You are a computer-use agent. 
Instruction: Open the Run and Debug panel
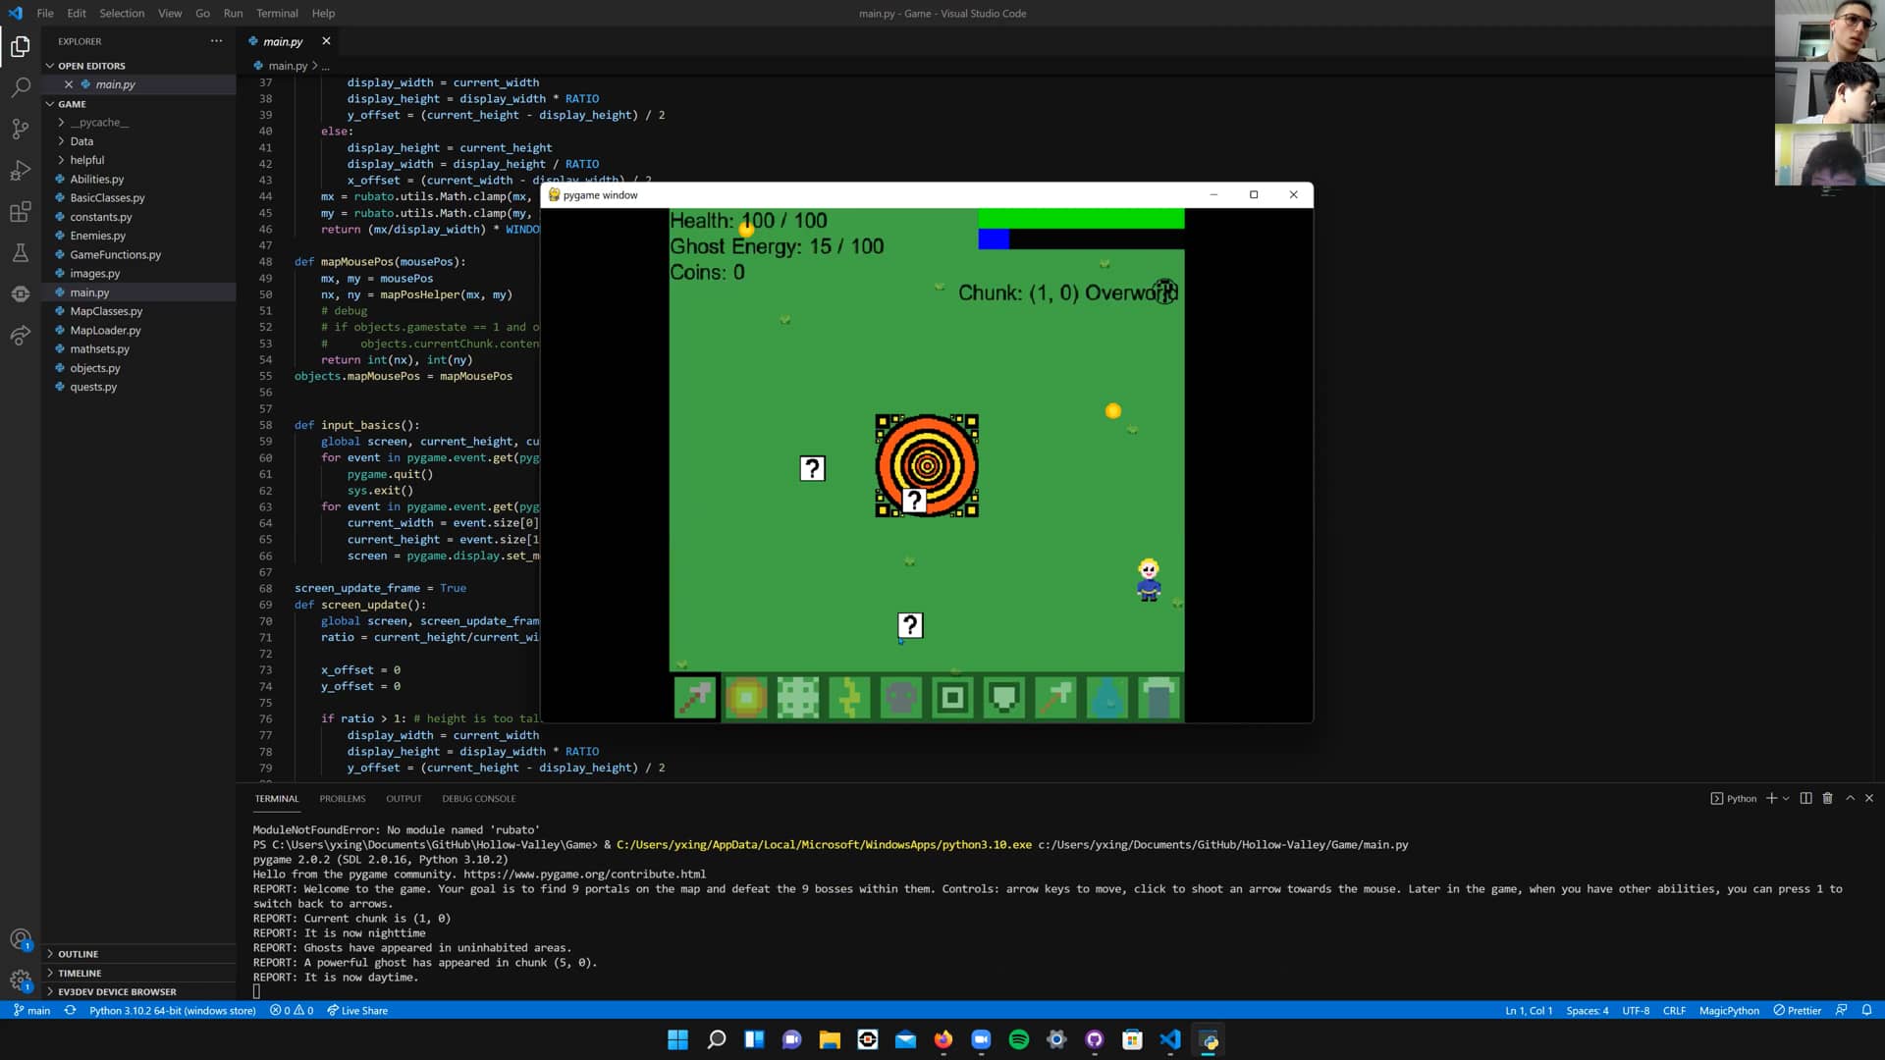point(21,171)
